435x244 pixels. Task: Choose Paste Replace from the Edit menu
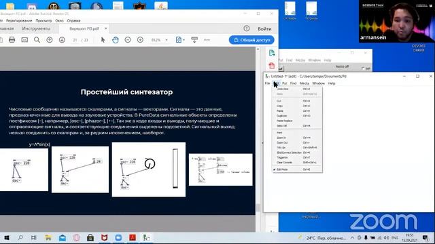coord(297,121)
